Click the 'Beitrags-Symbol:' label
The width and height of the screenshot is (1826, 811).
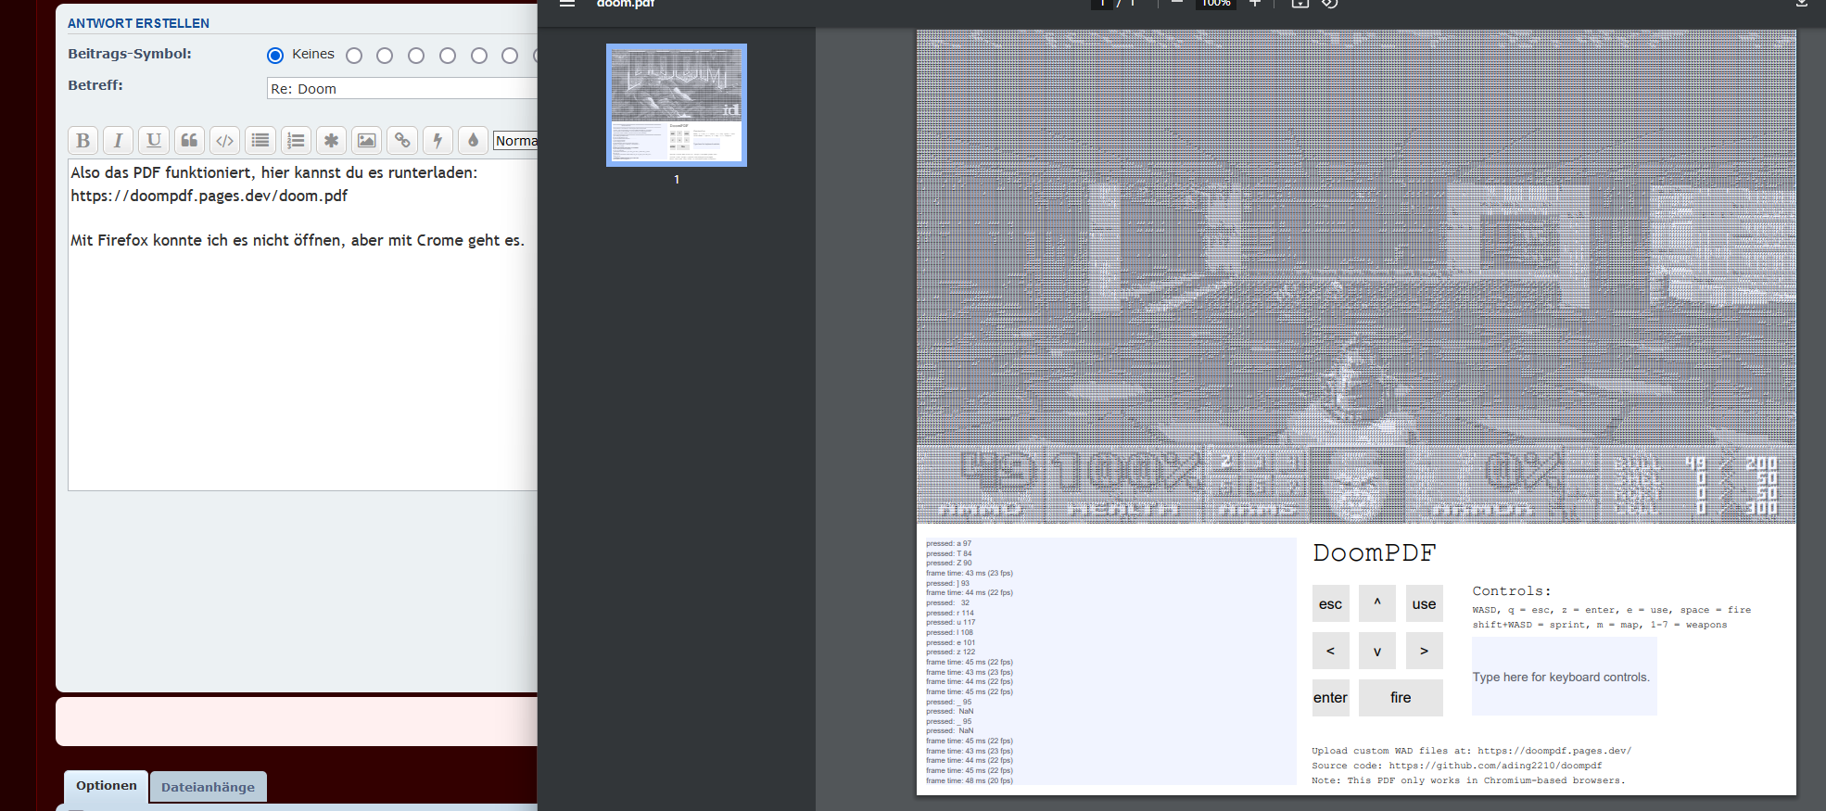click(x=130, y=54)
